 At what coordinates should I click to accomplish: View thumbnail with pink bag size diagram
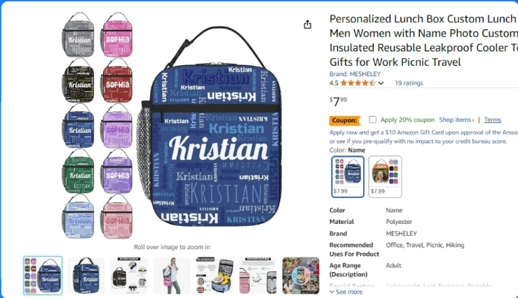[258, 275]
